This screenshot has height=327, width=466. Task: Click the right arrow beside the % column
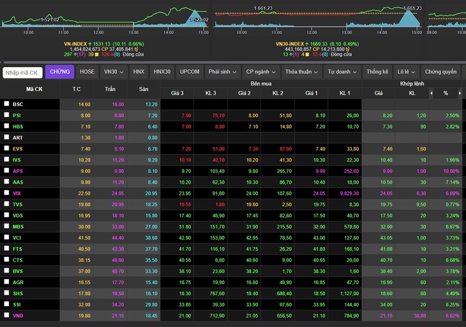[460, 93]
